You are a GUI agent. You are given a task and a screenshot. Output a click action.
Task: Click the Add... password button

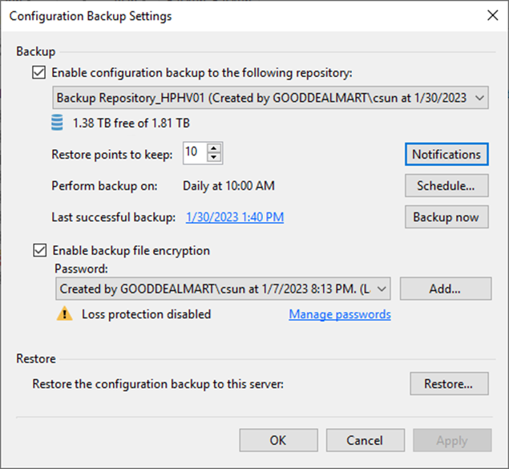tap(445, 288)
